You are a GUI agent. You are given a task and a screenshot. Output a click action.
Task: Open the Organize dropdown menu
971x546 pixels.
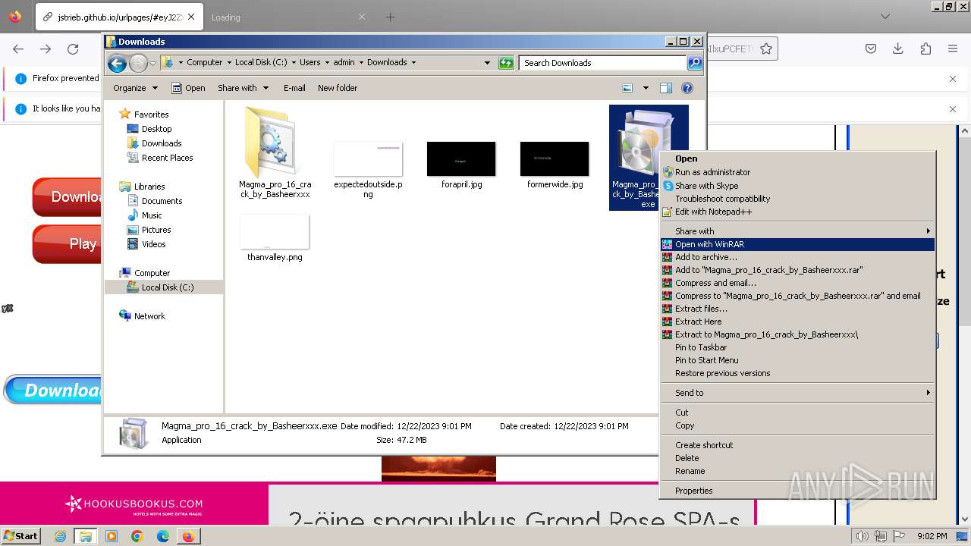click(136, 88)
